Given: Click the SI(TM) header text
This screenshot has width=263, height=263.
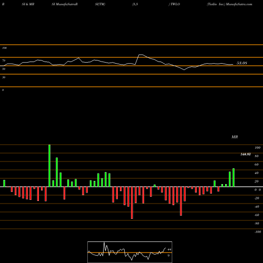Looking at the screenshot, I should point(100,4).
